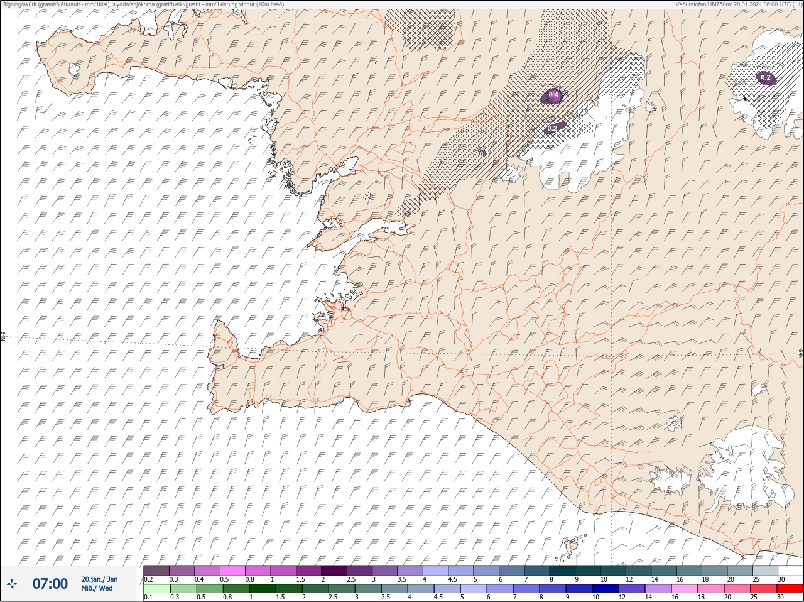Pick the white swatch ending the upper legend row
This screenshot has width=804, height=602.
[790, 571]
